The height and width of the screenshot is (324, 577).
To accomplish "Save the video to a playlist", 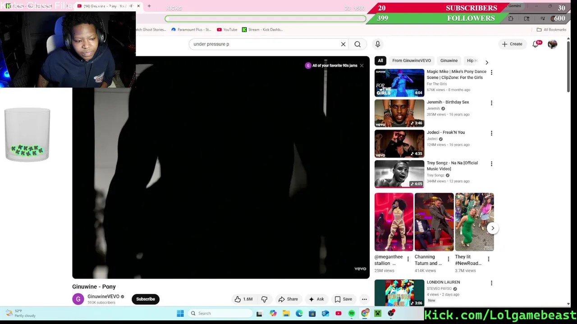I will [x=343, y=299].
